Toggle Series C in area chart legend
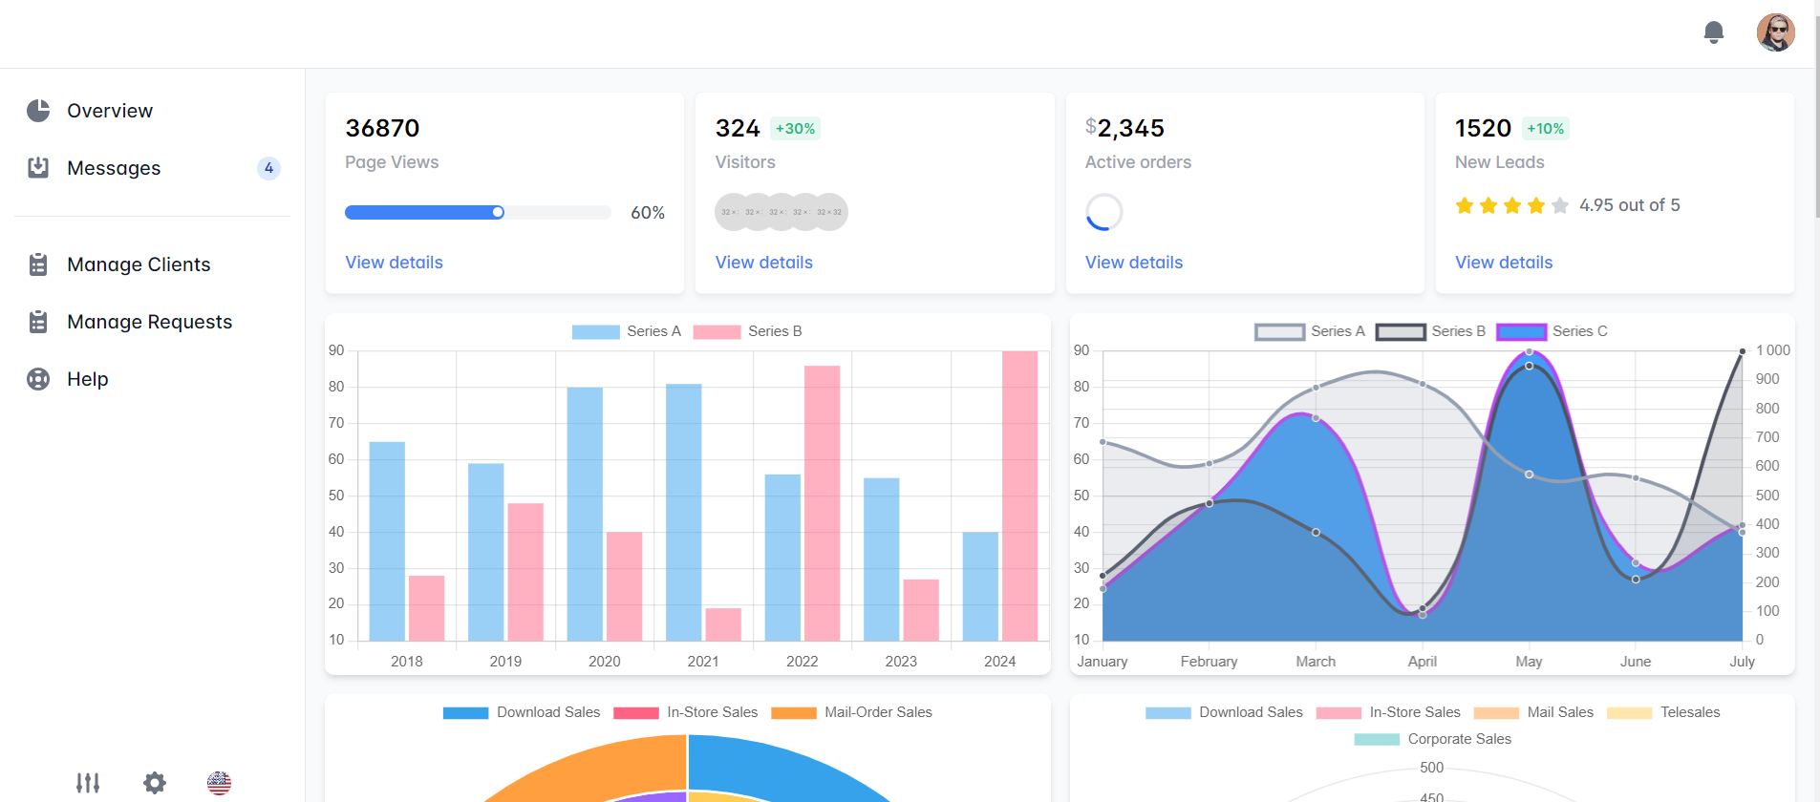The height and width of the screenshot is (802, 1820). [1552, 331]
